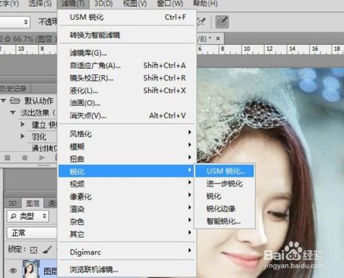Open 滤镜库(G)... filter gallery
Image resolution: width=344 pixels, height=278 pixels.
(127, 53)
